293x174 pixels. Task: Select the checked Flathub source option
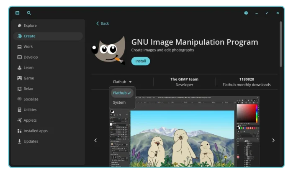[122, 93]
